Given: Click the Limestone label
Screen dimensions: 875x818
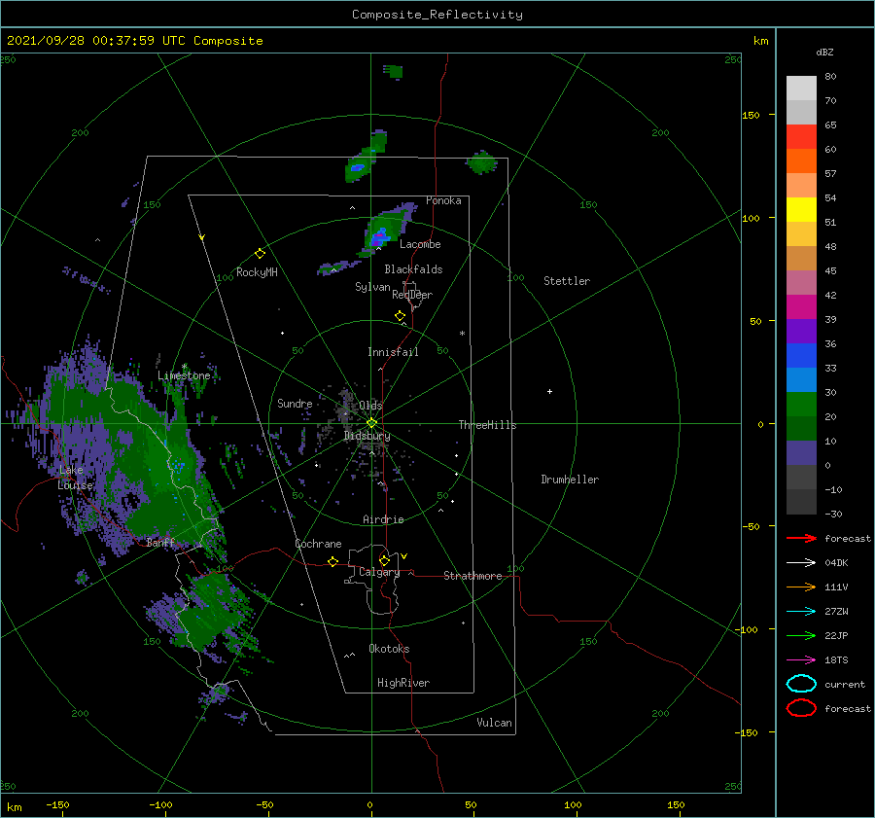Looking at the screenshot, I should click(184, 375).
